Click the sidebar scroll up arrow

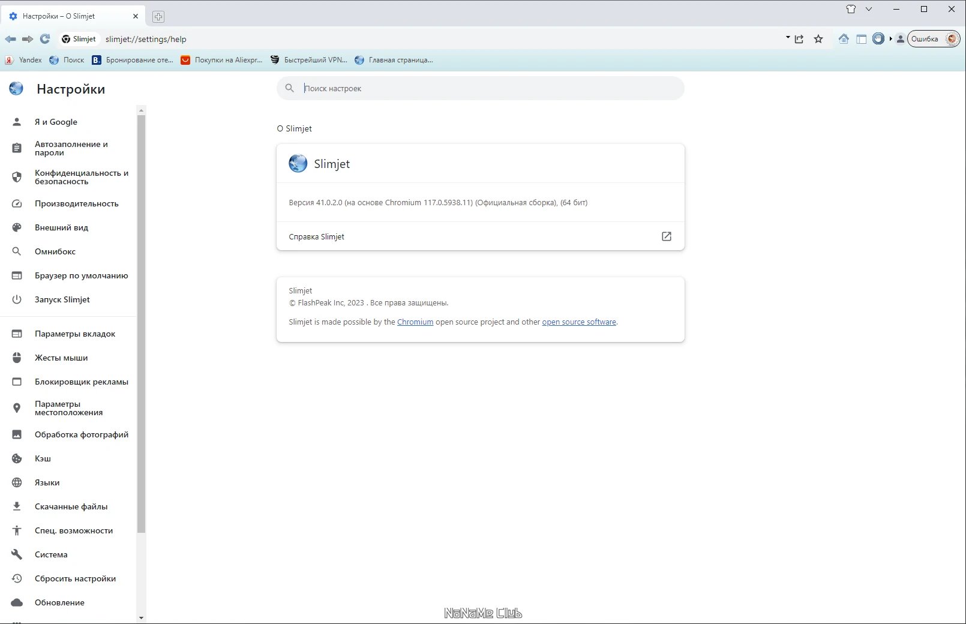coord(142,110)
